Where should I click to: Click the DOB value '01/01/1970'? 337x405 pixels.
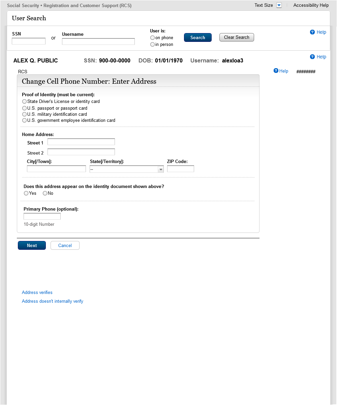pyautogui.click(x=169, y=61)
